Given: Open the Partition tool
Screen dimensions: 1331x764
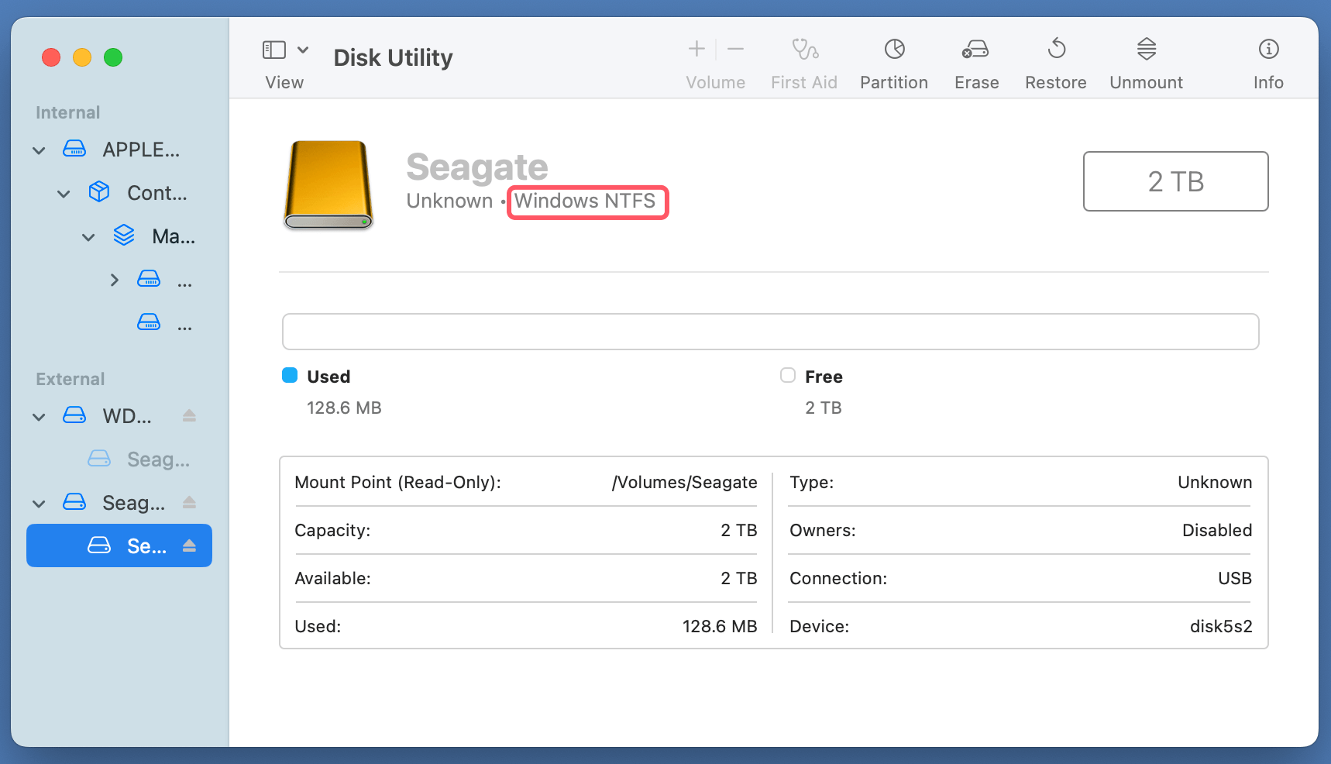Looking at the screenshot, I should coord(893,62).
